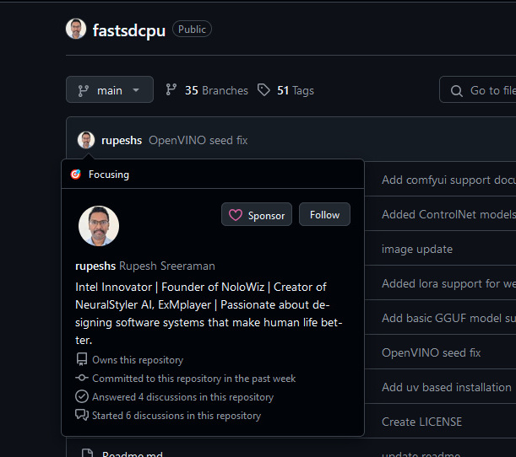Click the Go to file search field
This screenshot has height=457, width=516.
(477, 90)
